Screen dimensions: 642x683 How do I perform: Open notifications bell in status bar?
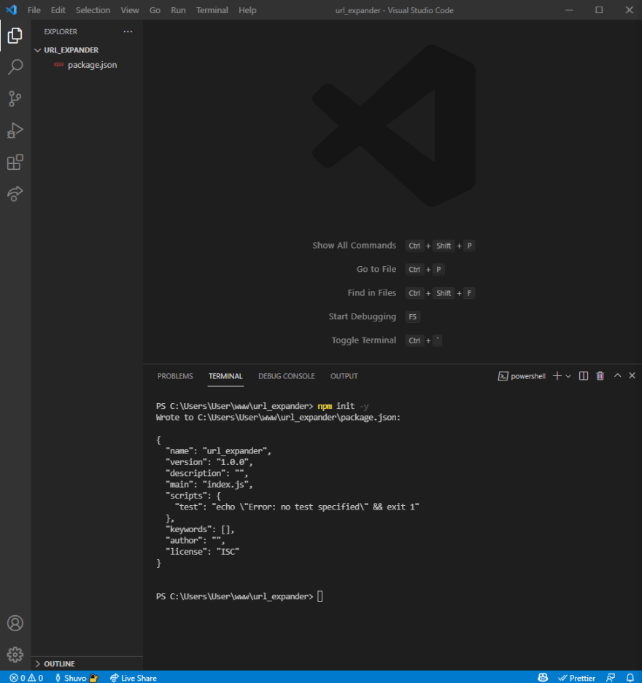tap(630, 677)
